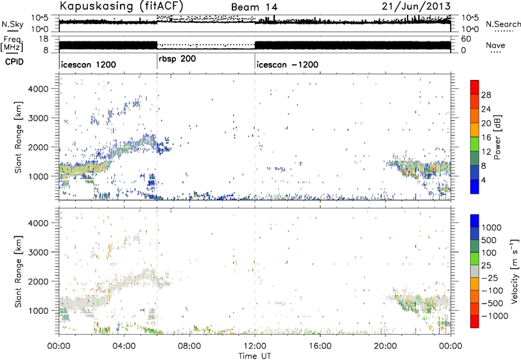Click the icescan 1200 CPID label

89,64
